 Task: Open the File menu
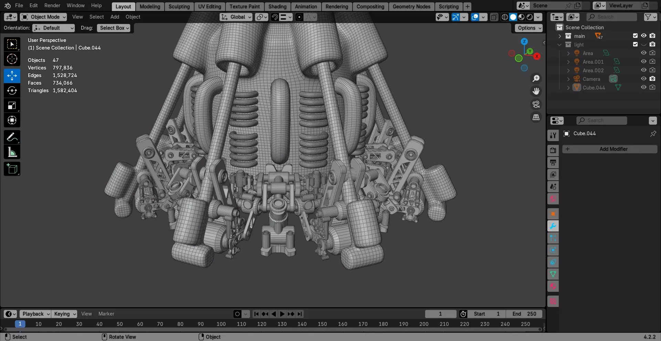[19, 6]
